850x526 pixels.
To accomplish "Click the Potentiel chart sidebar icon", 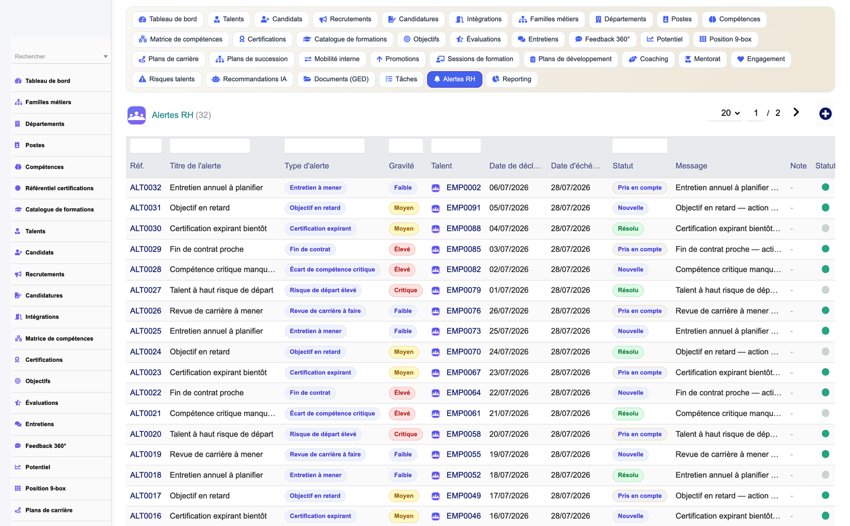I will click(x=18, y=467).
